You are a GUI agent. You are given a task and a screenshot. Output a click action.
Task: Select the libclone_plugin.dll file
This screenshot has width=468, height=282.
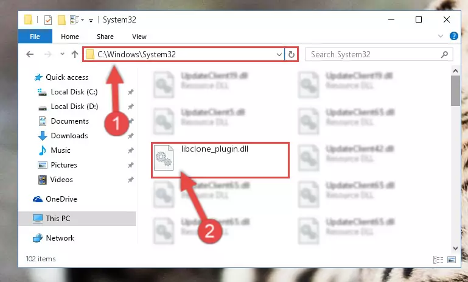[220, 160]
